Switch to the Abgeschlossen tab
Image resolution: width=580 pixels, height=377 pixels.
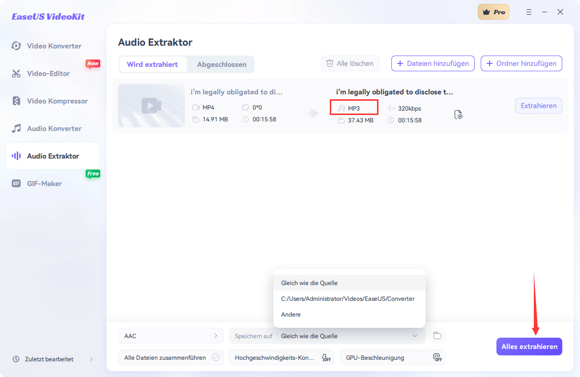click(x=222, y=64)
